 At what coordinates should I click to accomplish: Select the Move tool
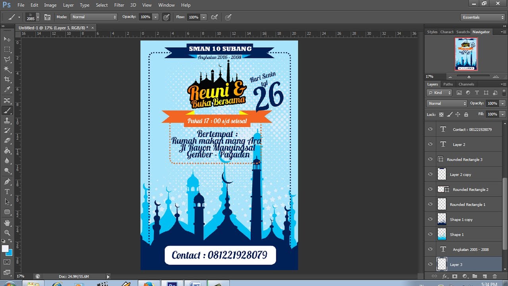[x=7, y=39]
